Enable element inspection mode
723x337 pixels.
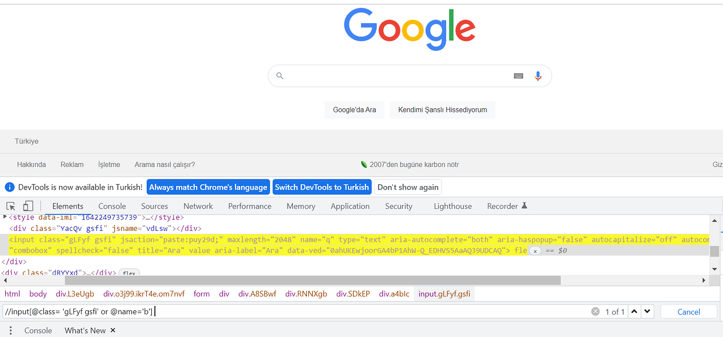tap(10, 205)
